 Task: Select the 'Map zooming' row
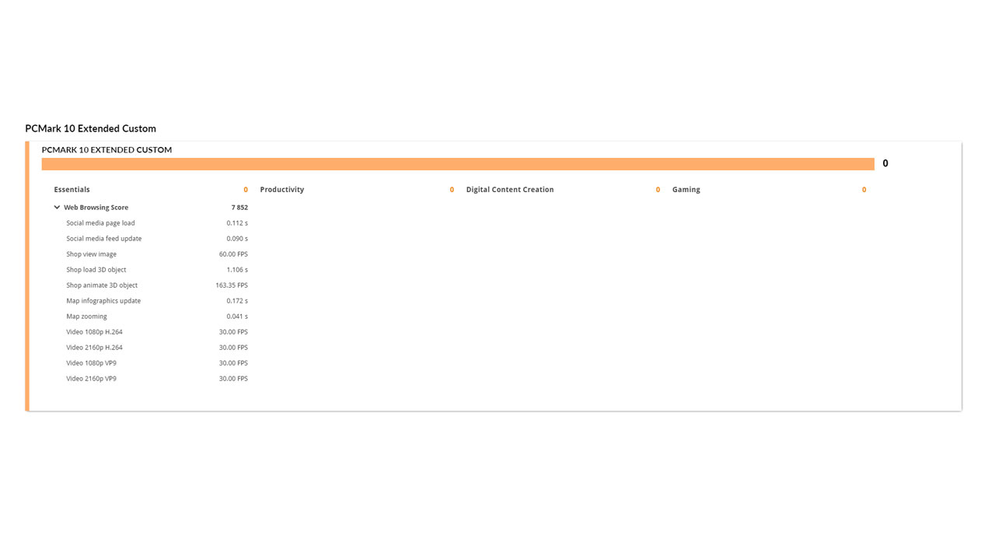(x=157, y=317)
